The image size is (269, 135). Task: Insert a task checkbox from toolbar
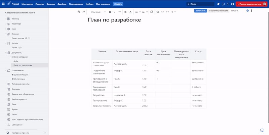(x=152, y=12)
